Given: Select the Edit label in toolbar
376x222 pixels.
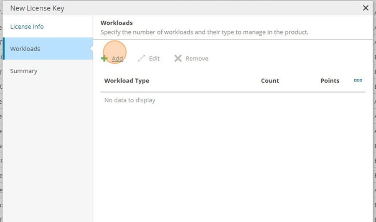Looking at the screenshot, I should [x=154, y=59].
